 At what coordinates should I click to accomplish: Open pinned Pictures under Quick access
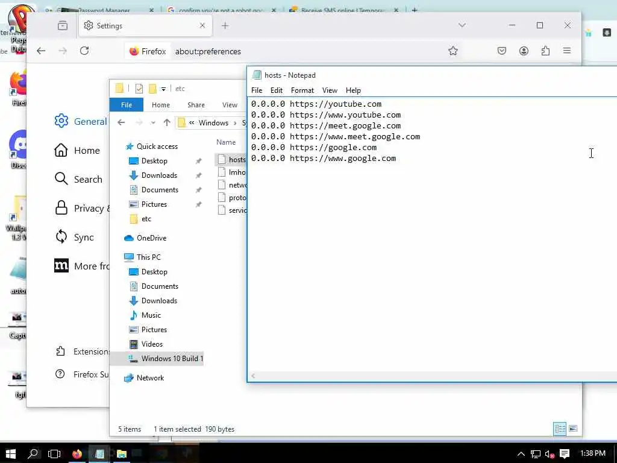point(148,204)
